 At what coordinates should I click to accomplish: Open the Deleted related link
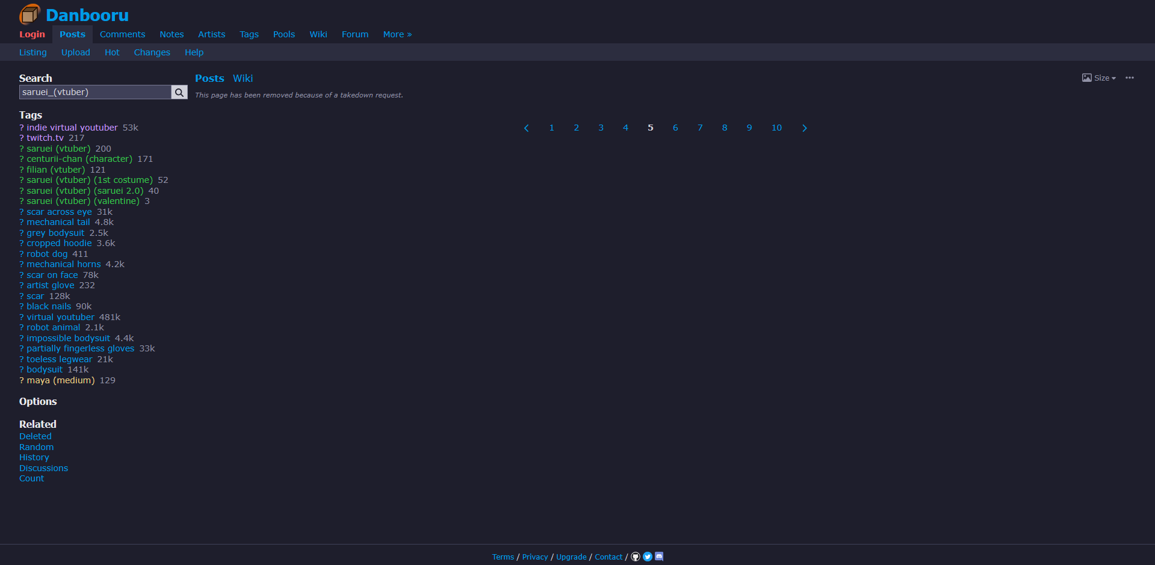tap(36, 436)
